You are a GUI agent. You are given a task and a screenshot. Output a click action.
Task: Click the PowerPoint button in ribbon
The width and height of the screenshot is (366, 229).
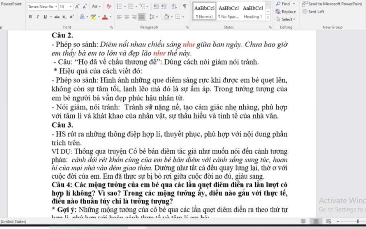11,4
